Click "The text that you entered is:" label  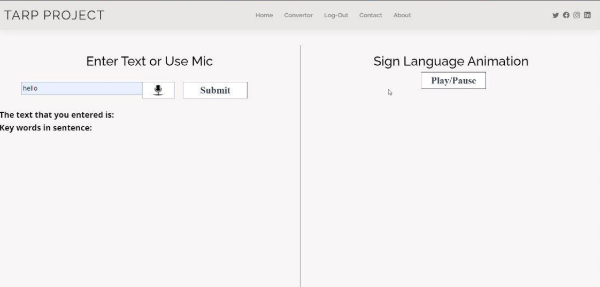point(57,115)
